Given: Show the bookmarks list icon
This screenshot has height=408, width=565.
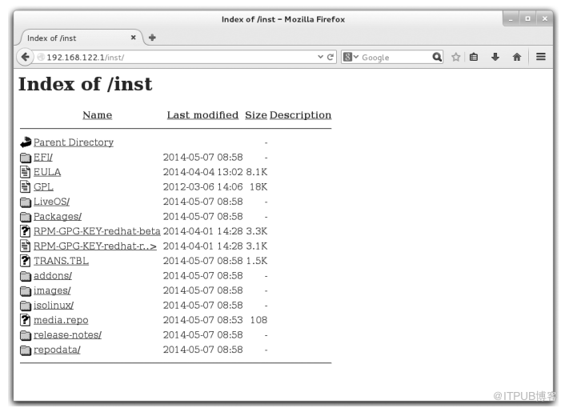Looking at the screenshot, I should point(475,57).
